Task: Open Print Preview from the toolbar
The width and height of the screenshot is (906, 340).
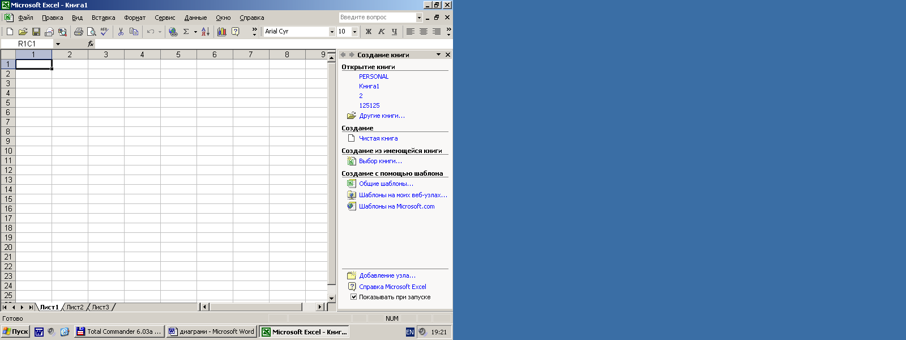Action: [91, 32]
